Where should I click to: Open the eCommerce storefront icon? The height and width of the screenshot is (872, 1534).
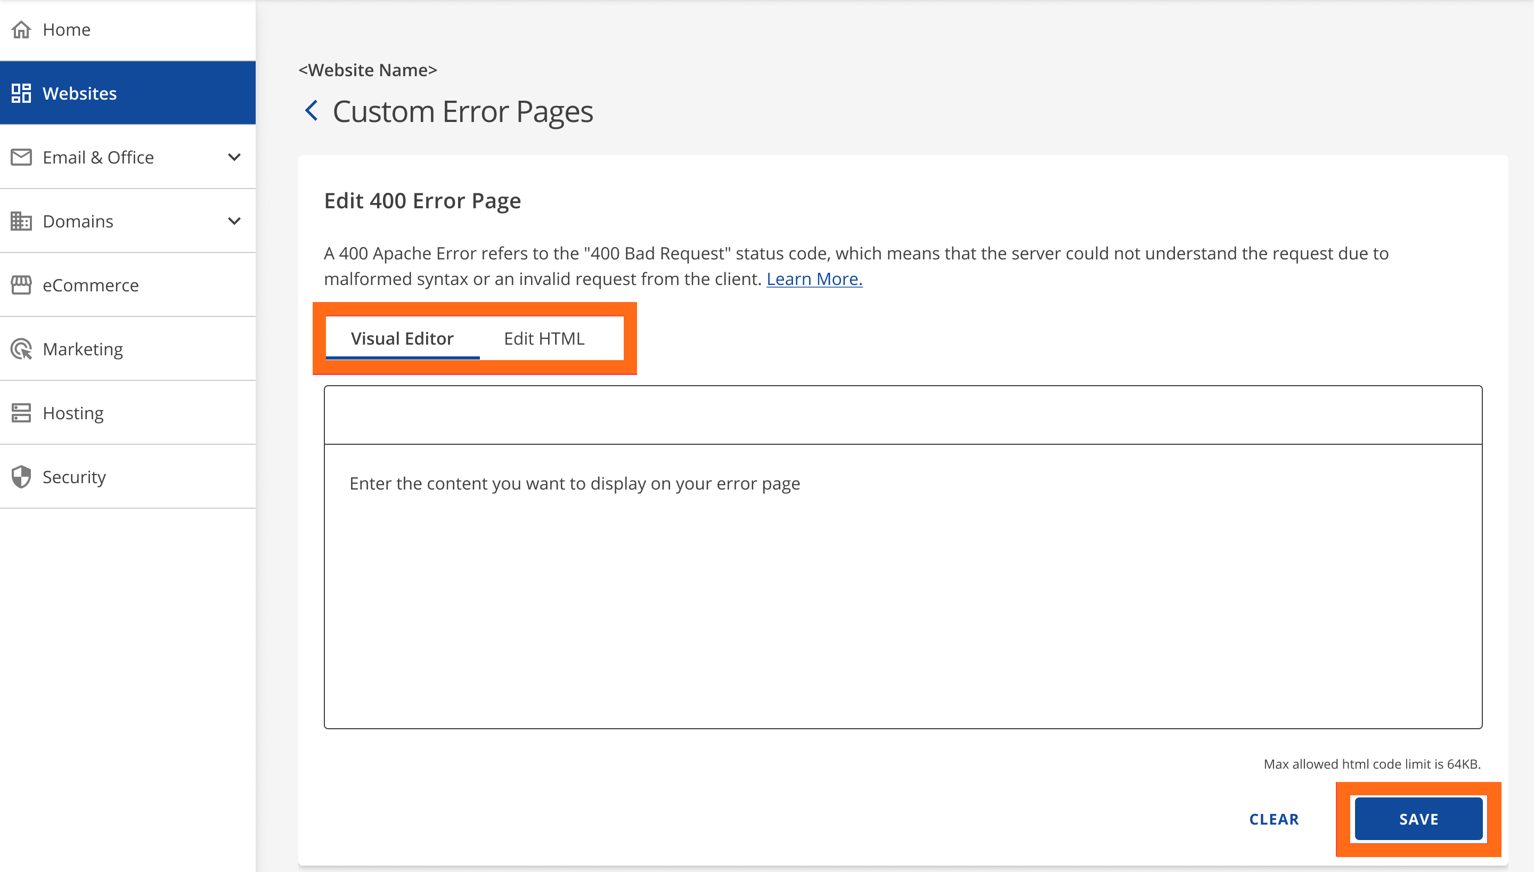pyautogui.click(x=21, y=285)
